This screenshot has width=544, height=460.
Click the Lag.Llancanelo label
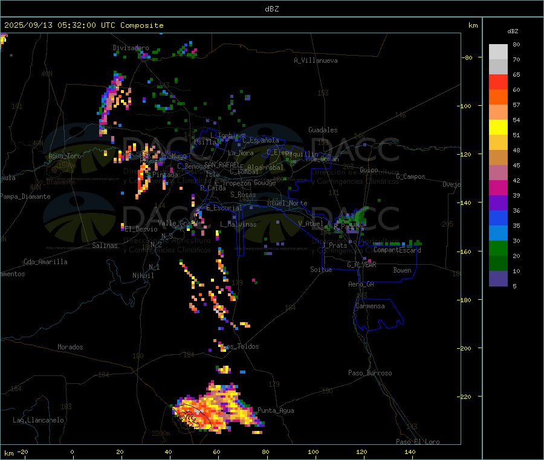point(38,420)
